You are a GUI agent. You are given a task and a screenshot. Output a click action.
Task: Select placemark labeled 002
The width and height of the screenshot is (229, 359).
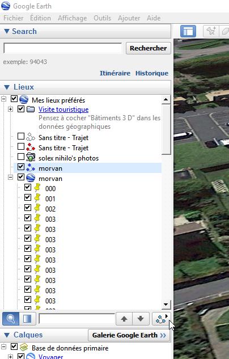click(x=50, y=209)
